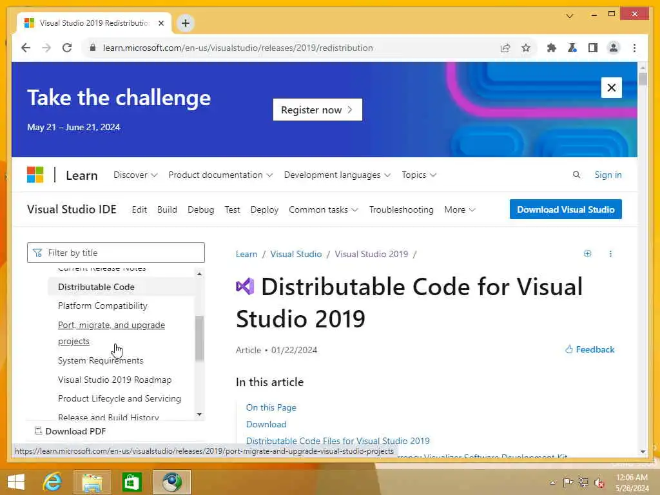Open the Visual Studio IDE heading link
The image size is (660, 495).
pyautogui.click(x=72, y=209)
